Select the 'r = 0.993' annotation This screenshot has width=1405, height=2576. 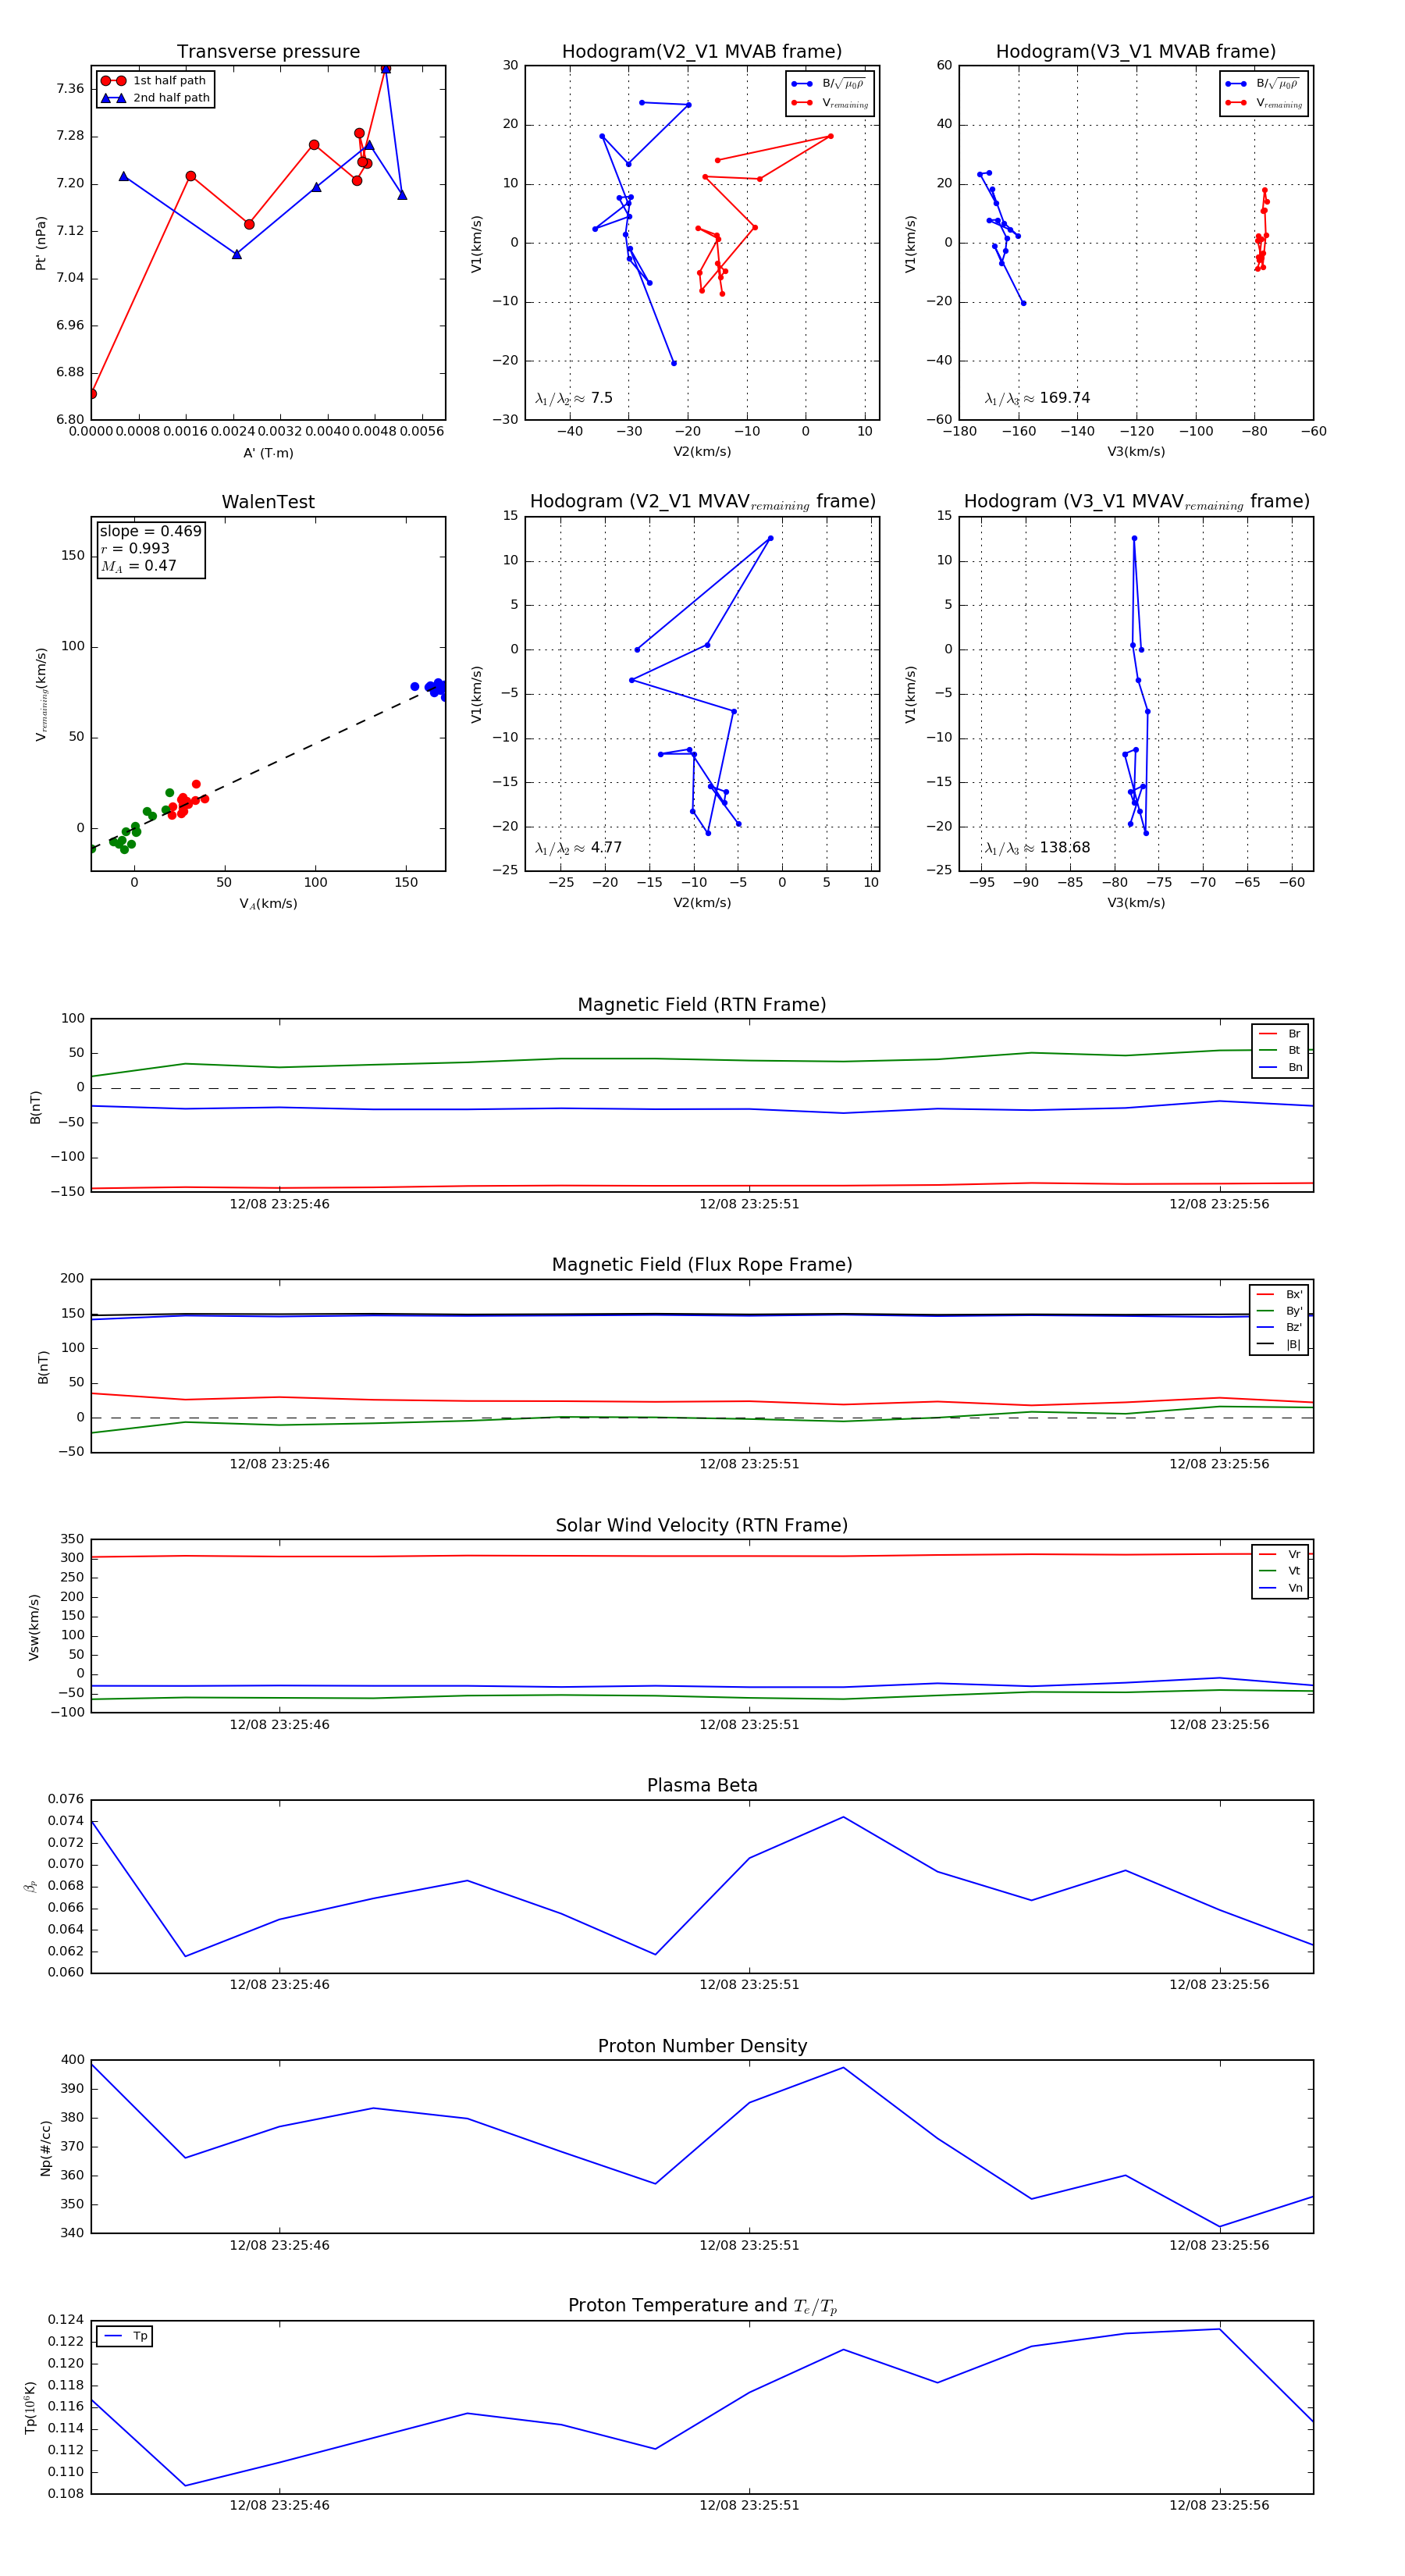point(135,548)
